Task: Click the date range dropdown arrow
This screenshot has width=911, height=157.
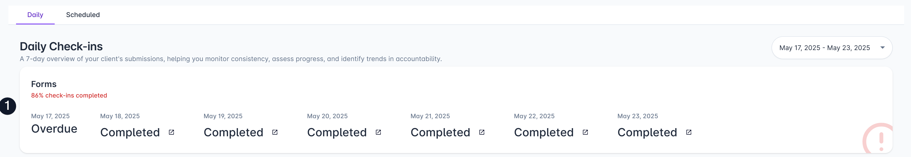Action: [x=882, y=48]
